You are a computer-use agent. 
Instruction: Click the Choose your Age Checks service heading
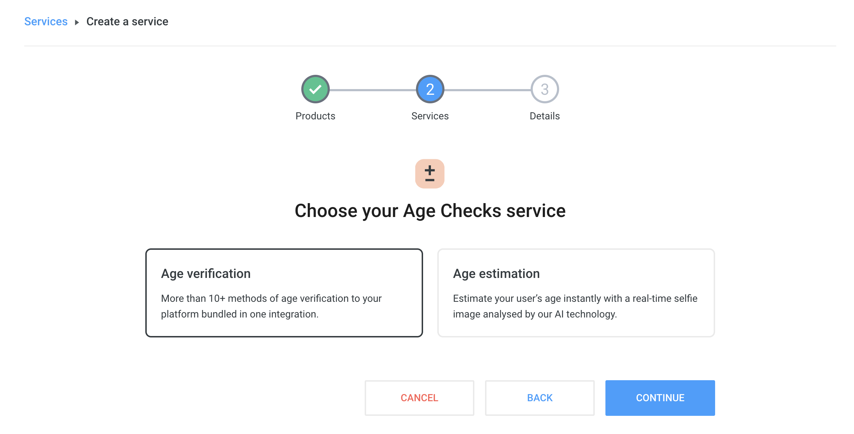[x=430, y=211]
